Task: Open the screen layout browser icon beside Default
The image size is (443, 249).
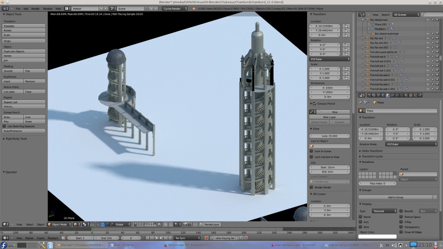Action: point(66,7)
